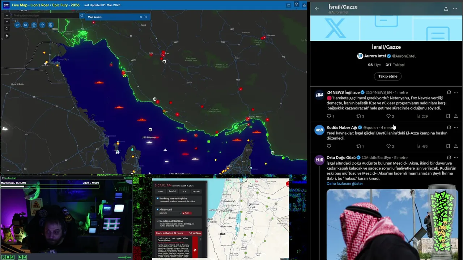Image resolution: width=463 pixels, height=260 pixels.
Task: Open the Kudüs Haber Ağı account name
Action: [x=342, y=127]
